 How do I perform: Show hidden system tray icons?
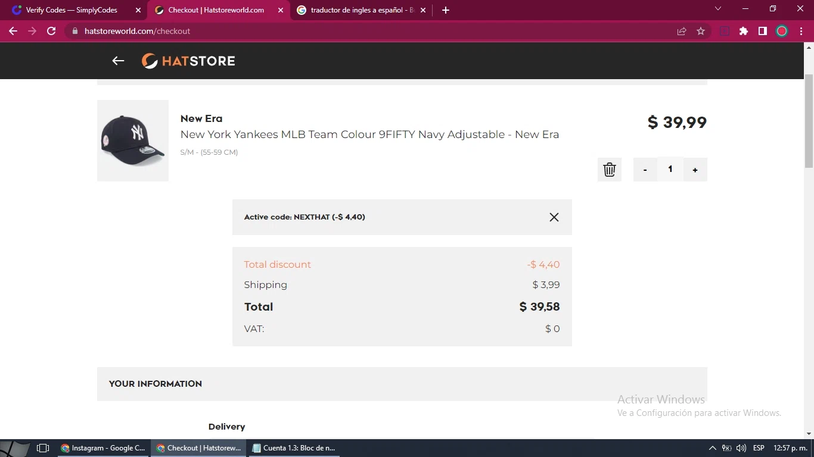712,448
